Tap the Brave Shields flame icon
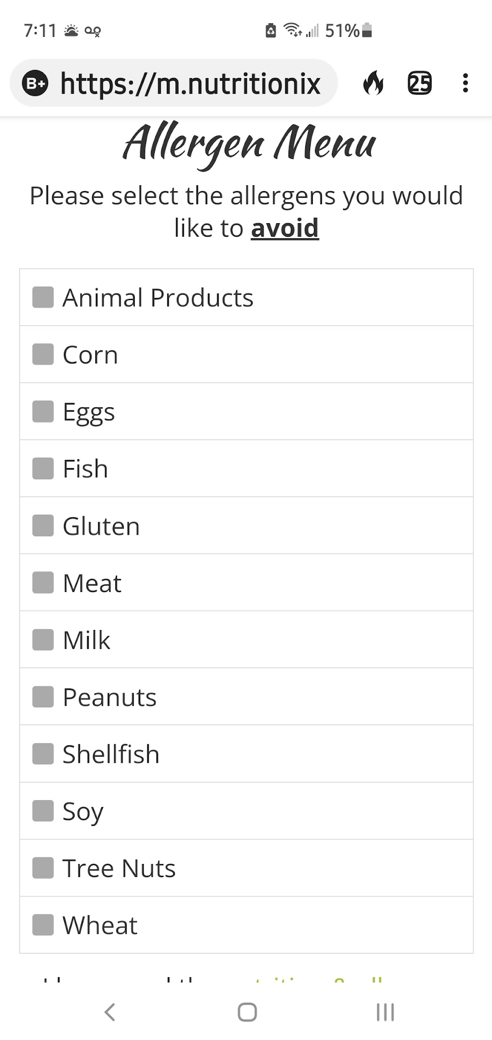This screenshot has width=492, height=1040. coord(373,83)
